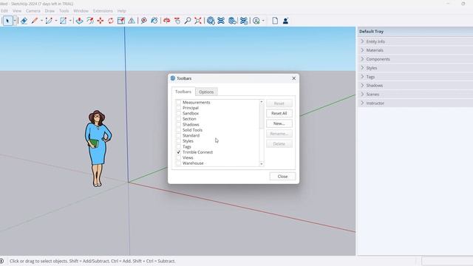Open the Draw menu
The image size is (473, 266).
coord(50,11)
